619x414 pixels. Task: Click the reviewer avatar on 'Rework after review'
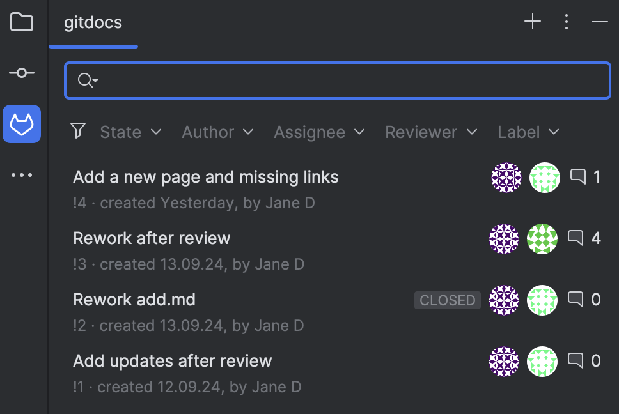click(542, 238)
